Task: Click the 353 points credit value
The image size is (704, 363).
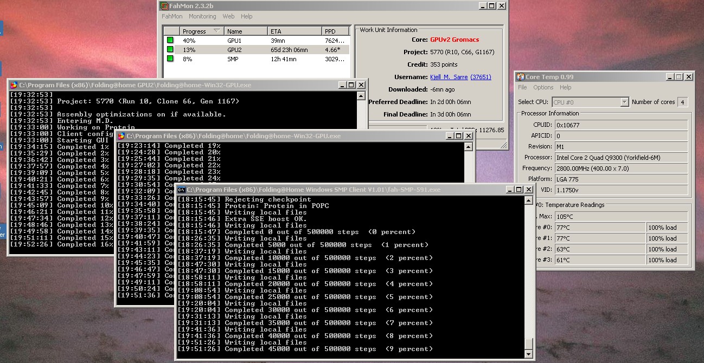Action: coord(444,64)
